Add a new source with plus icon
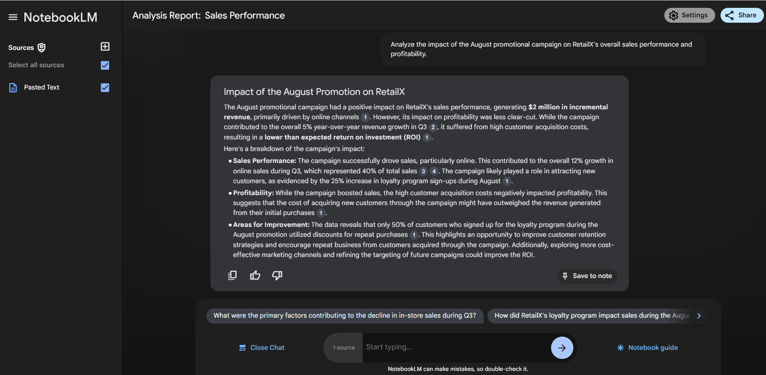The width and height of the screenshot is (766, 375). pos(105,47)
